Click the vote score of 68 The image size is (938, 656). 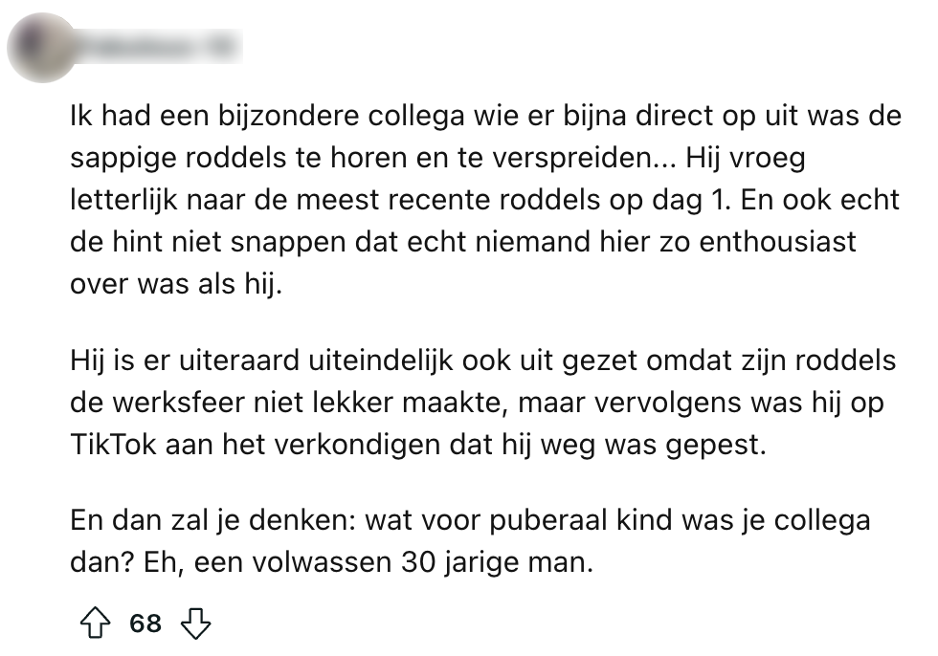[x=145, y=624]
